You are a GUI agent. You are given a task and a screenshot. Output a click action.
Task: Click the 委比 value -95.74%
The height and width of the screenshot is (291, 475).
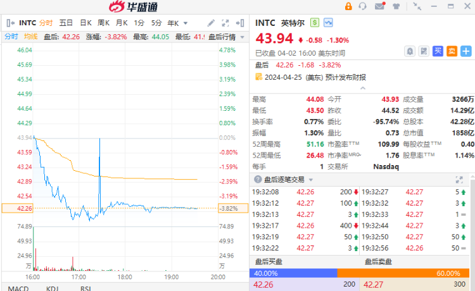pyautogui.click(x=386, y=122)
